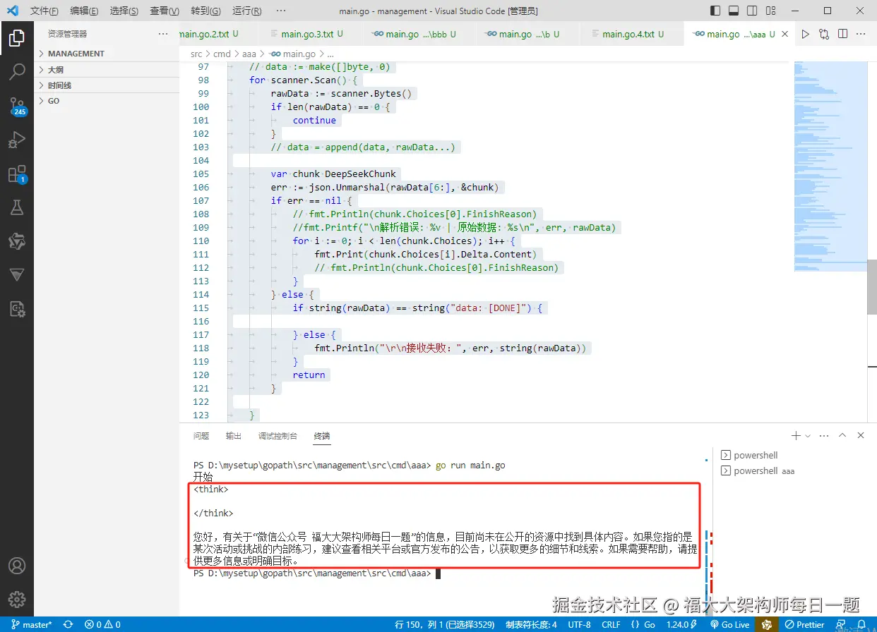Click the Go version 1.24.0 status item
Viewport: 877px width, 632px height.
pos(682,624)
